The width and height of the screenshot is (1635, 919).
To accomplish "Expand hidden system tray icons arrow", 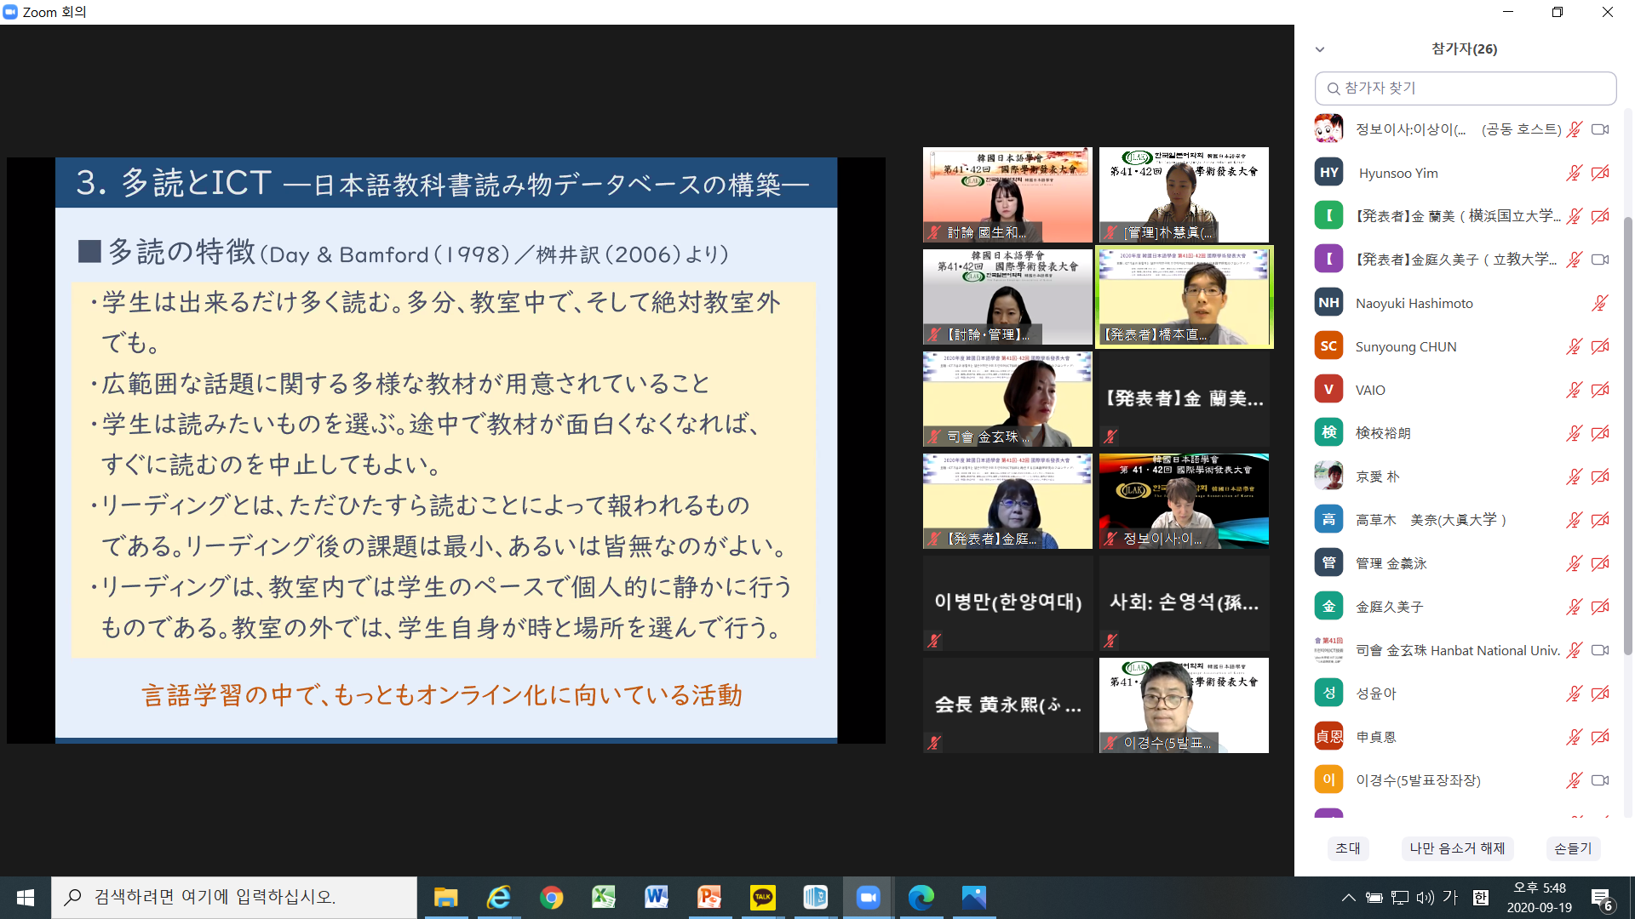I will click(x=1348, y=897).
